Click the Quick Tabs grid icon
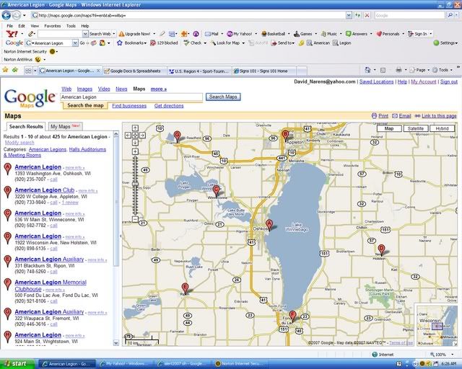This screenshot has height=369, width=462. tap(28, 71)
